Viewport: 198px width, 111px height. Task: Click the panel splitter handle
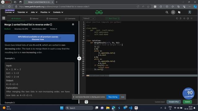(x=79, y=58)
